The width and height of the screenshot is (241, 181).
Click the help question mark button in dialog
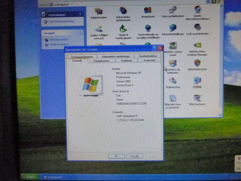click(155, 48)
